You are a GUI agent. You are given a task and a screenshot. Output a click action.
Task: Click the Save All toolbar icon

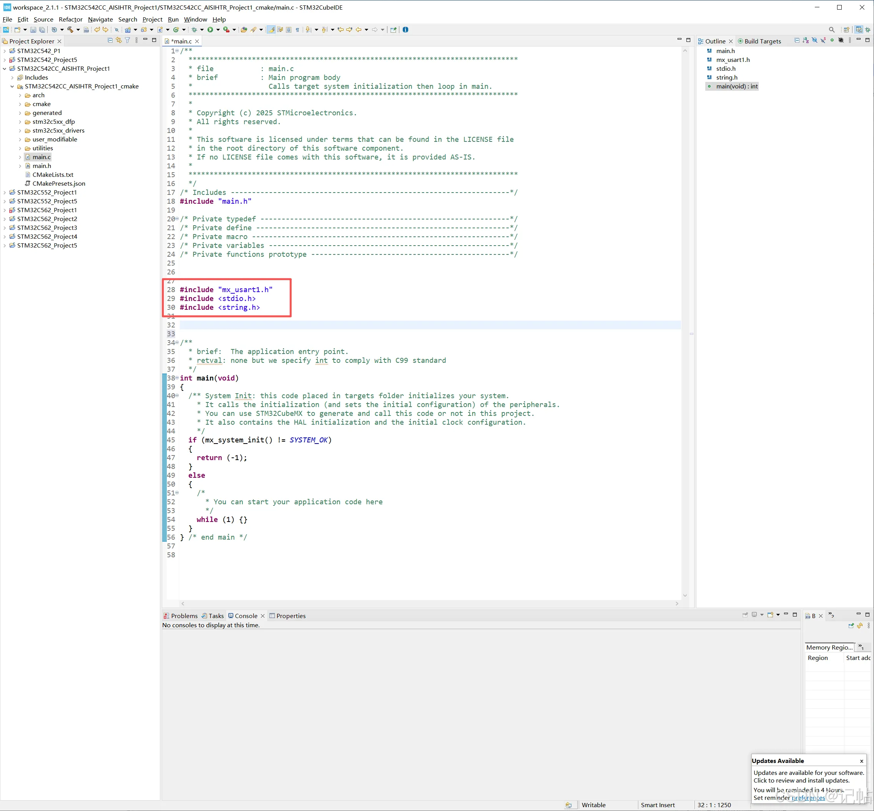42,30
